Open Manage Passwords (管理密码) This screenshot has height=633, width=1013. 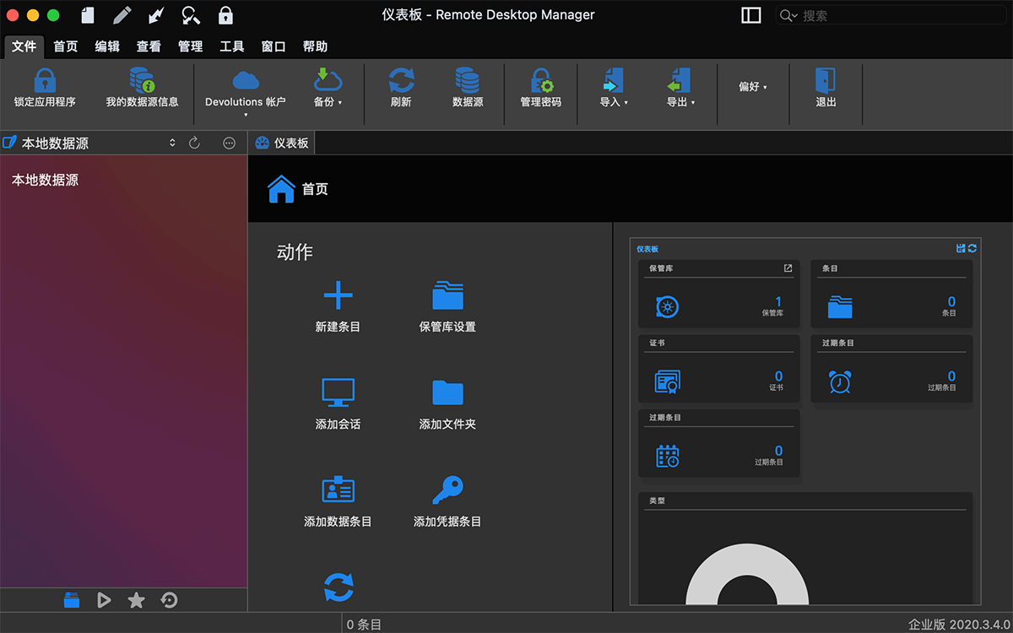click(540, 88)
